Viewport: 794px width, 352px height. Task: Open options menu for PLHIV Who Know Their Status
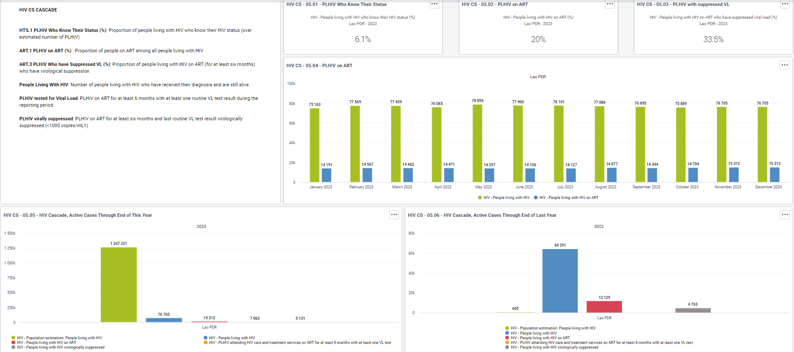click(434, 4)
